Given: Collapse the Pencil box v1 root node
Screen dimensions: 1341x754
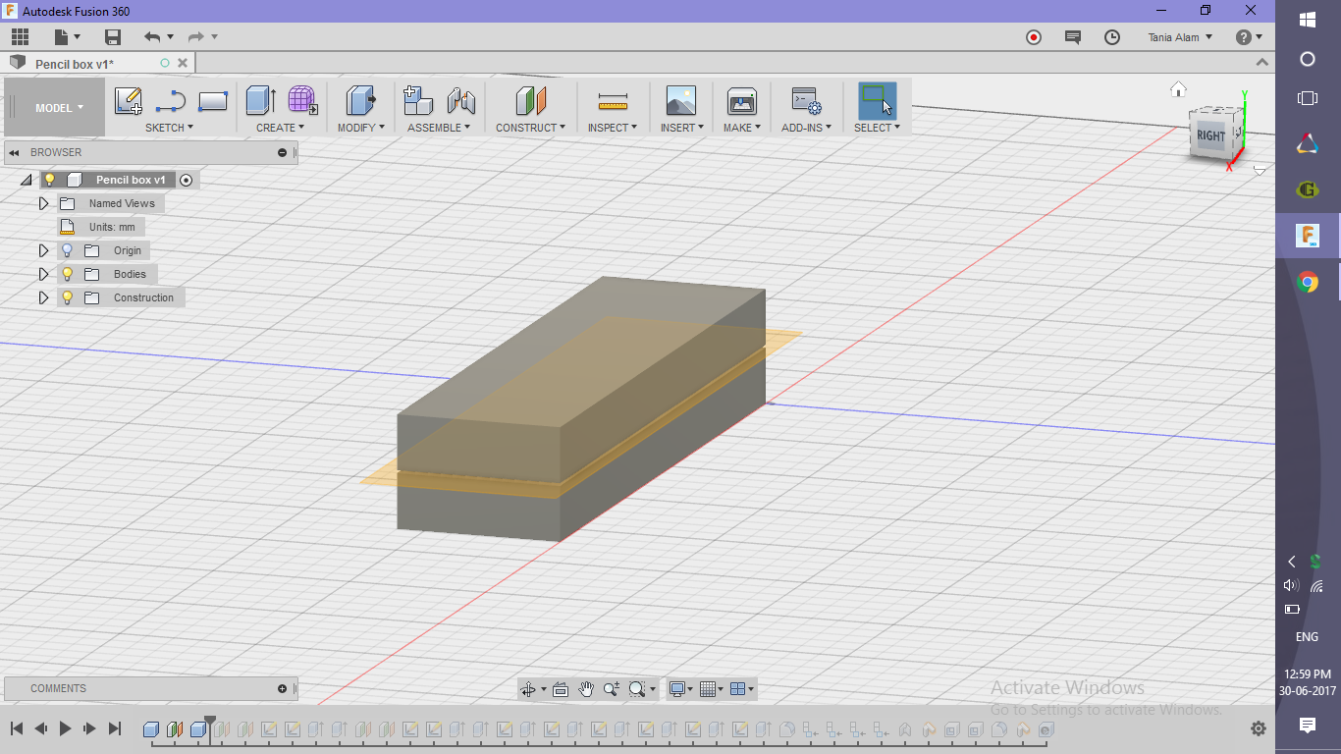Looking at the screenshot, I should [x=26, y=180].
